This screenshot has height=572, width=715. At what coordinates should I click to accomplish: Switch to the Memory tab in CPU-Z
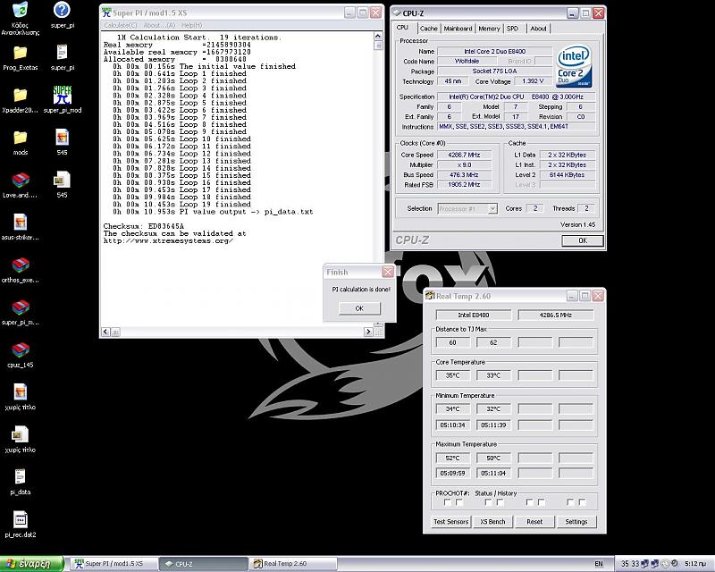[489, 29]
